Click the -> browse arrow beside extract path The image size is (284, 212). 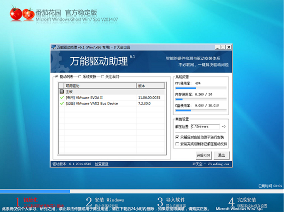[224, 127]
